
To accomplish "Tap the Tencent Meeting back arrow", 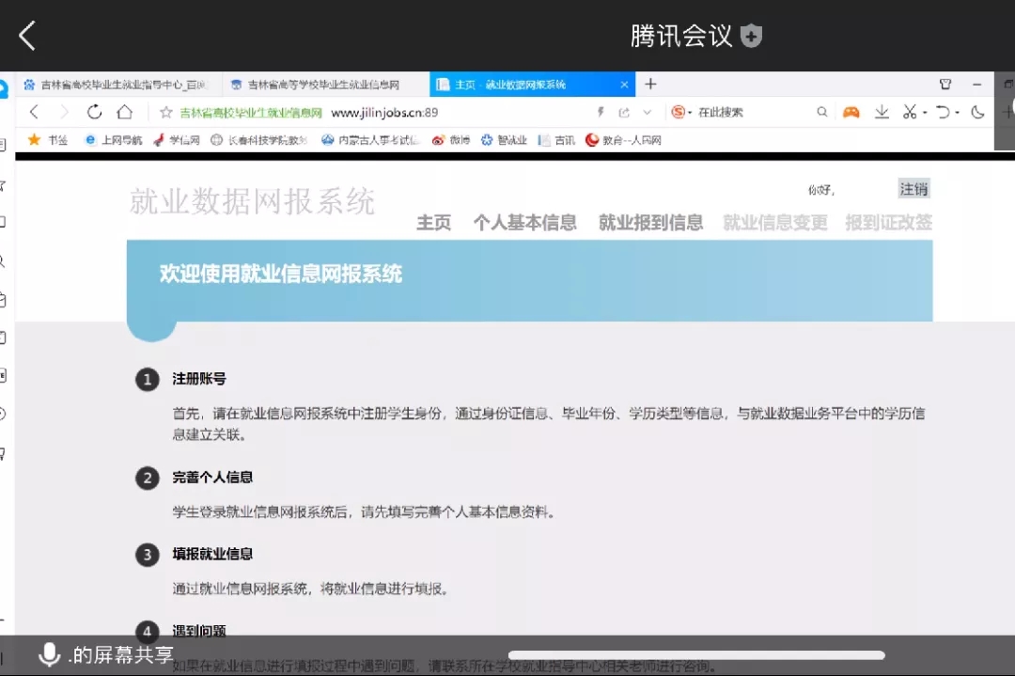I will click(x=27, y=37).
